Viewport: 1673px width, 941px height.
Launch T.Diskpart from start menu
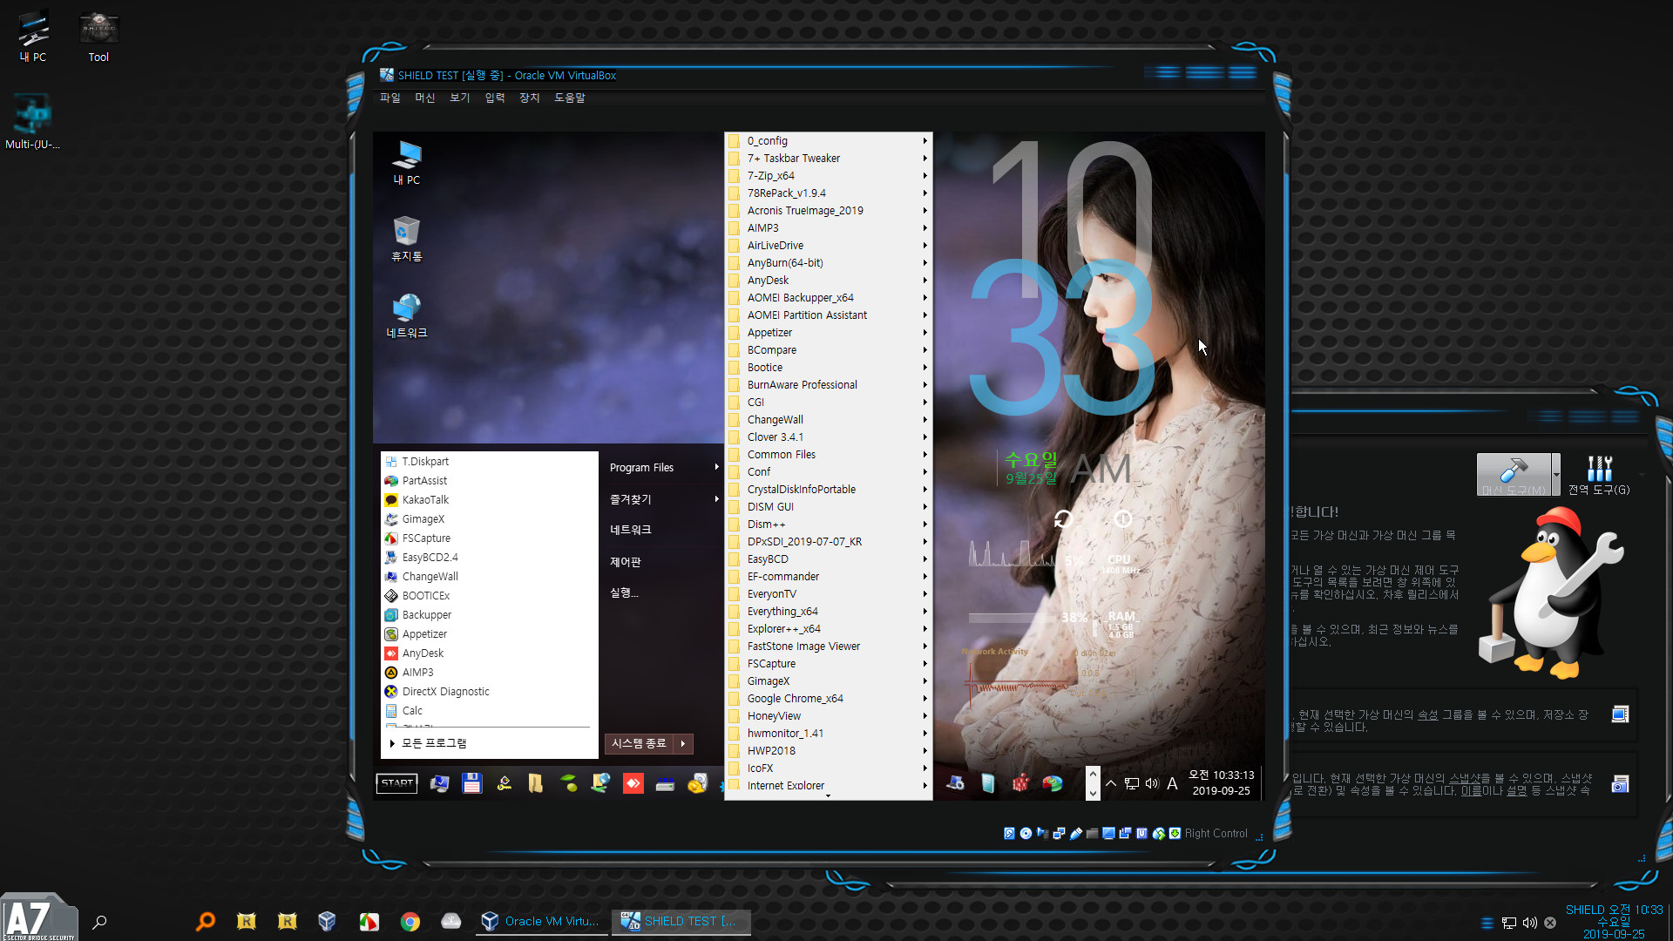coord(425,462)
